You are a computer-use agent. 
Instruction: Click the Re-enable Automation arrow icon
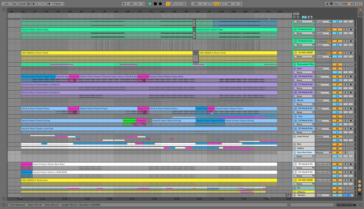coord(176,4)
